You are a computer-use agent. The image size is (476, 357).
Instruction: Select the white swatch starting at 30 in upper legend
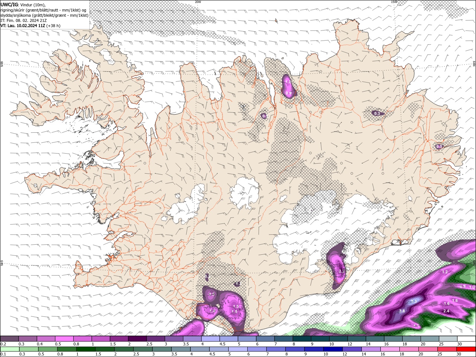coord(466,339)
